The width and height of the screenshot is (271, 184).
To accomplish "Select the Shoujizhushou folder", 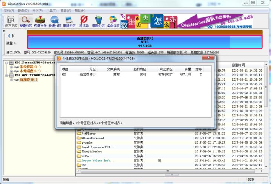I will click(x=92, y=151).
